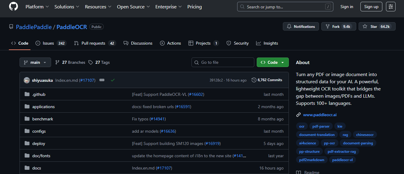Expand commit message with ellipsis icon
Screen dimensions: 404x174
102,80
